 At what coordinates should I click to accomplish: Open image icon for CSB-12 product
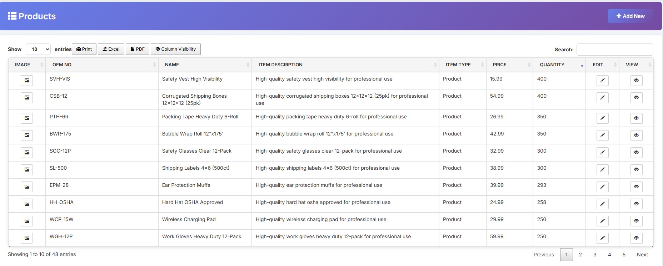coord(27,98)
